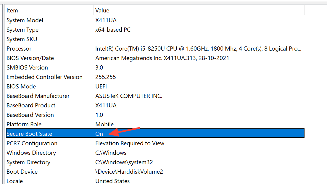The width and height of the screenshot is (327, 184).
Task: Select the System Model row
Action: point(25,20)
